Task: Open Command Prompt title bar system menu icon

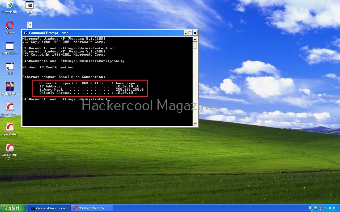Action: (x=25, y=33)
